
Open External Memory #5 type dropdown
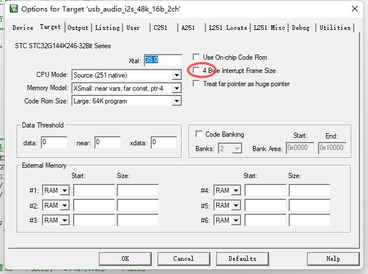click(227, 205)
